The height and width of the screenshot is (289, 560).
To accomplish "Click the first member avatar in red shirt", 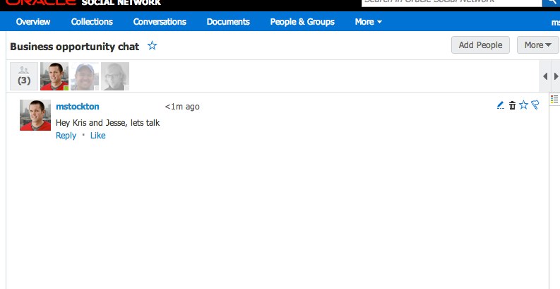I will click(54, 76).
